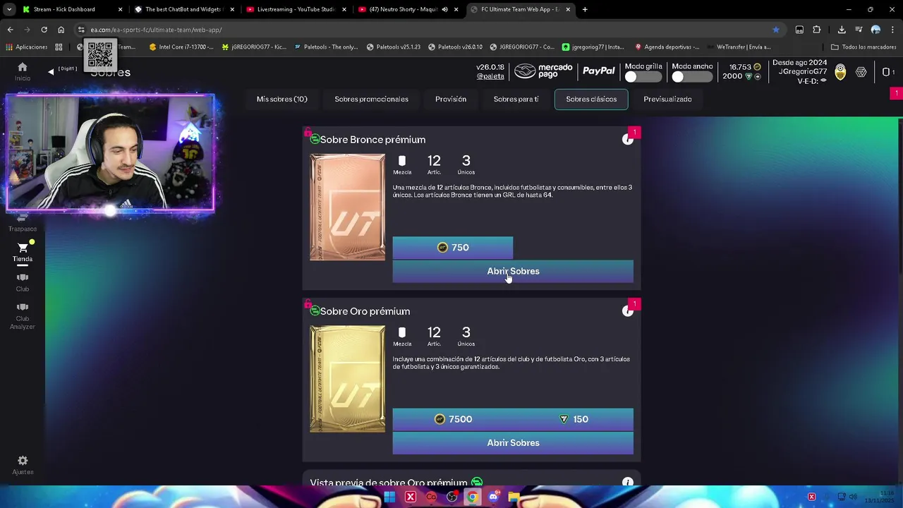Image resolution: width=903 pixels, height=508 pixels.
Task: Switch to Mis sobres (10) tab
Action: tap(281, 99)
